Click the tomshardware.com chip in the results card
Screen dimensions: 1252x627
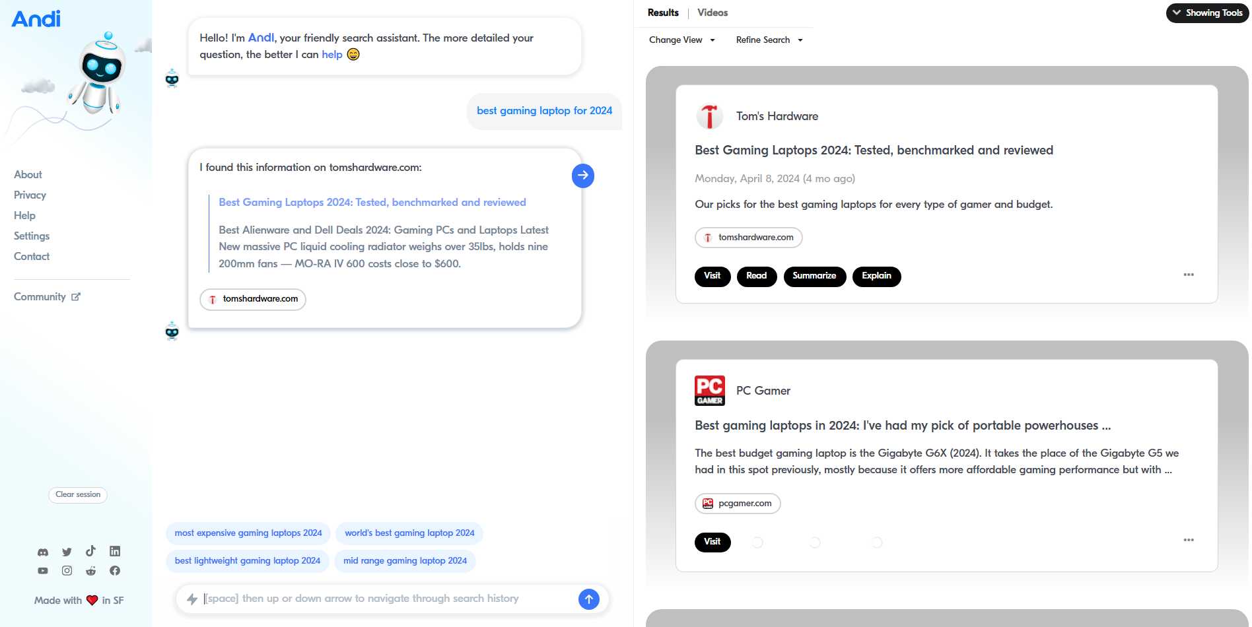tap(749, 238)
